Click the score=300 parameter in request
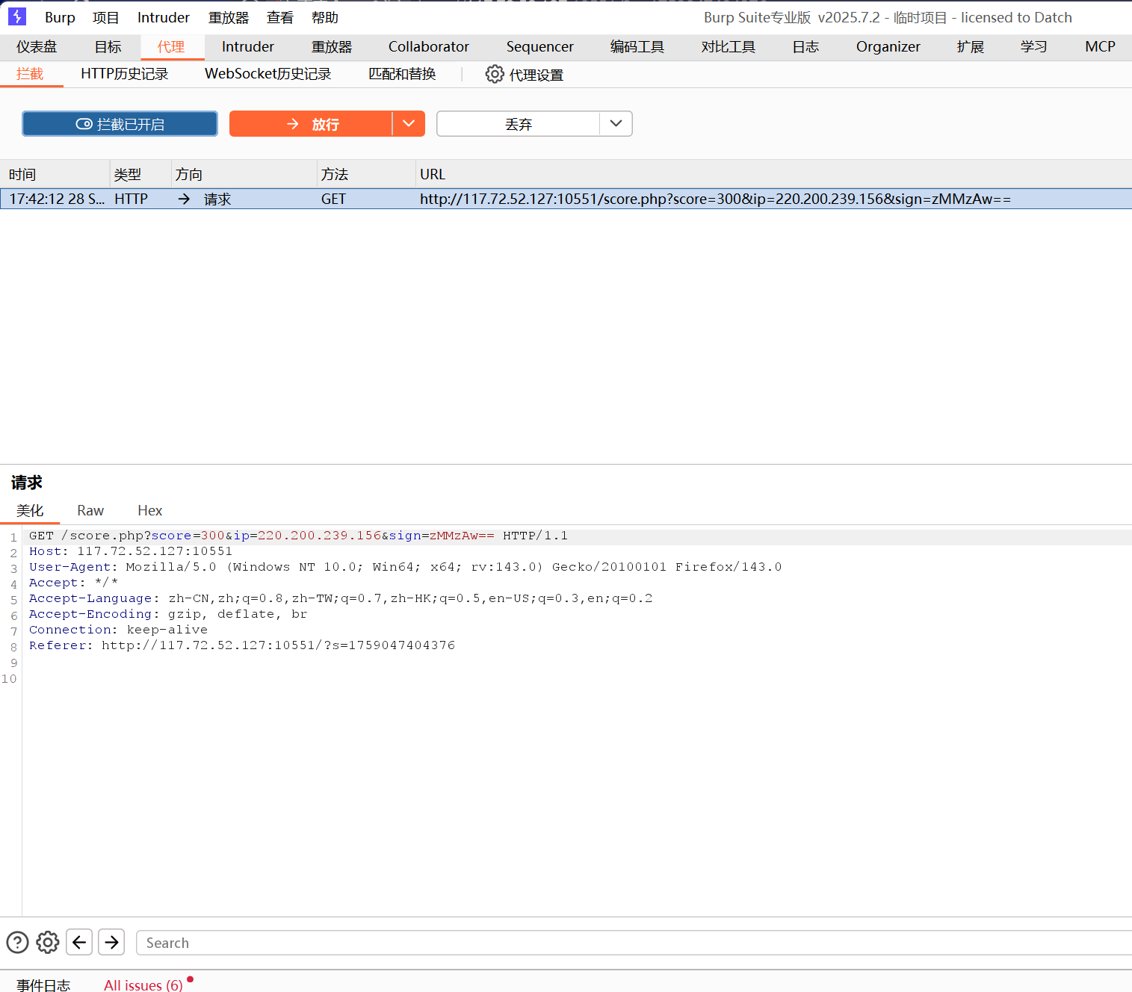Screen dimensions: 1132x992 click(188, 536)
